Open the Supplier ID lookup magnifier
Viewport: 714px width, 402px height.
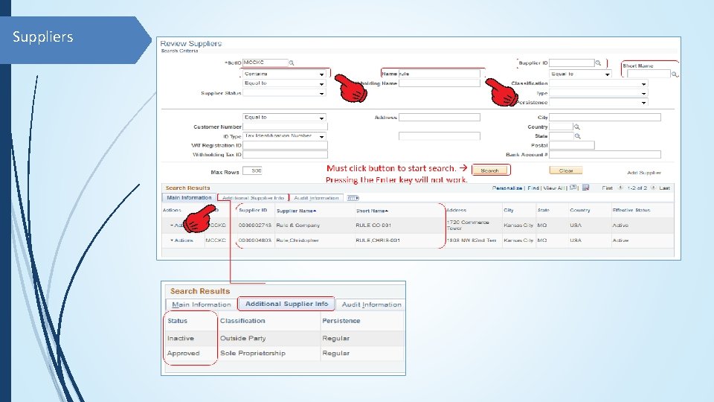pos(598,63)
